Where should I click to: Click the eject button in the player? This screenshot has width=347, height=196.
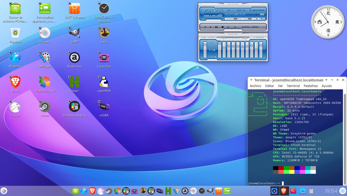235,27
